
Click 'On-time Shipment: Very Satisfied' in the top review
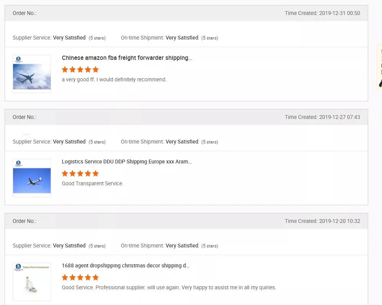pyautogui.click(x=159, y=38)
